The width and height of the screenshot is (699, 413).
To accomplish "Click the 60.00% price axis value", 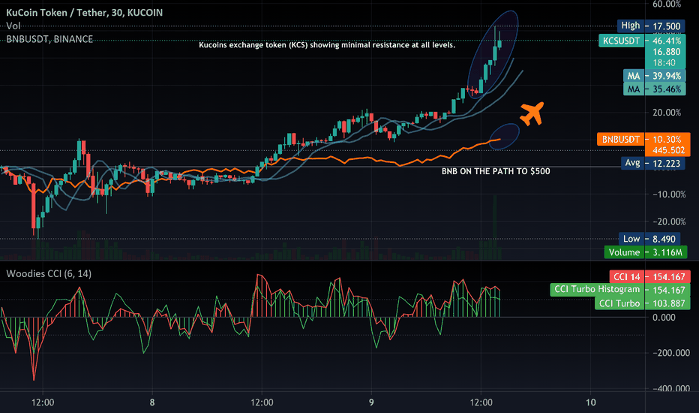I will [x=667, y=4].
